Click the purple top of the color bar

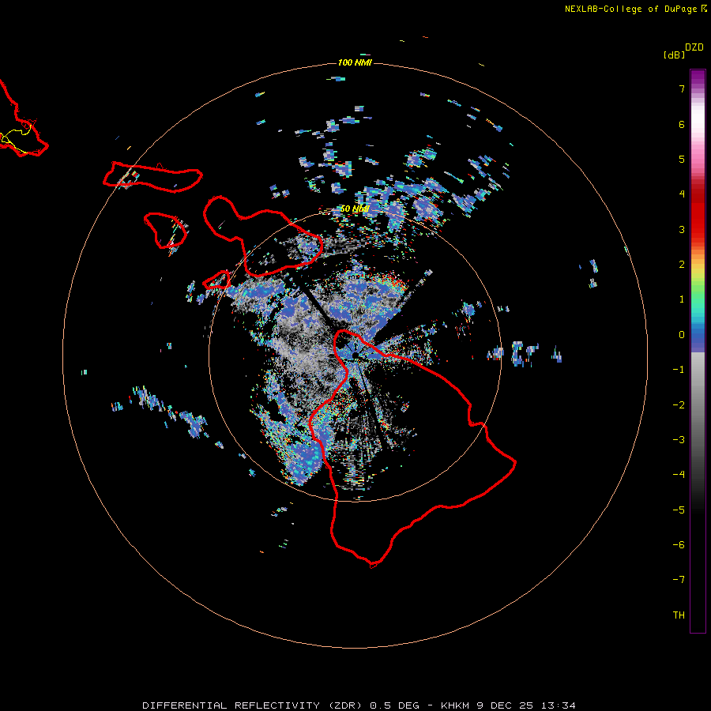point(698,77)
